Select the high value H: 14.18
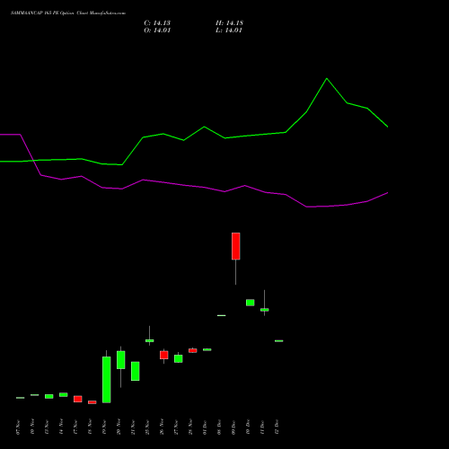Screen dimensions: 449x449 (x=229, y=23)
